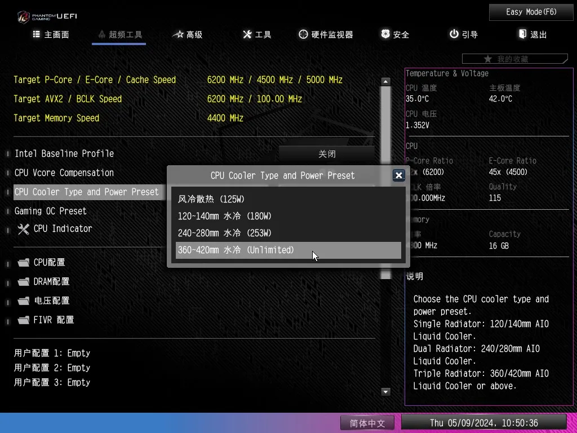Open the 安全 tab
Screen dimensions: 577x433
coord(395,34)
